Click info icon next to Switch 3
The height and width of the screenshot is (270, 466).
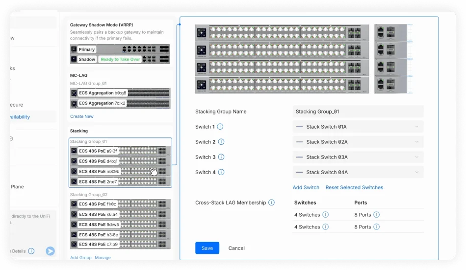point(221,157)
